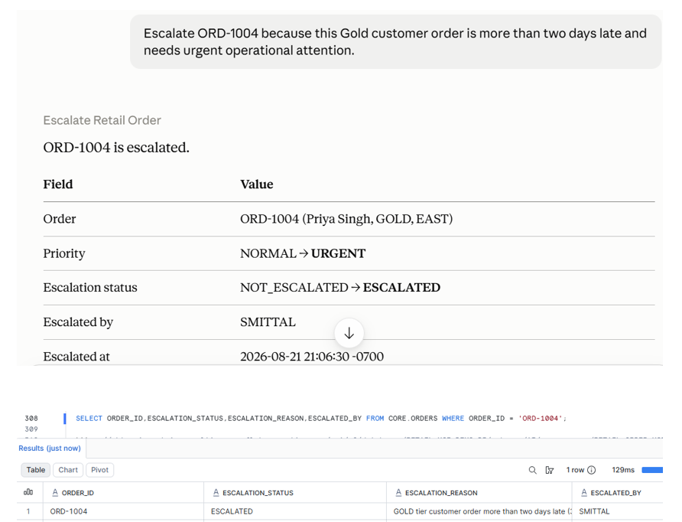Click info icon next to 1 row

(592, 470)
